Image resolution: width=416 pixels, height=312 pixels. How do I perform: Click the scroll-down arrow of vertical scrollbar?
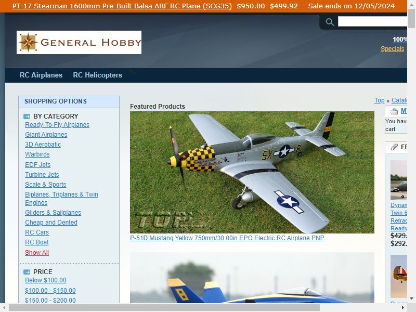(411, 298)
